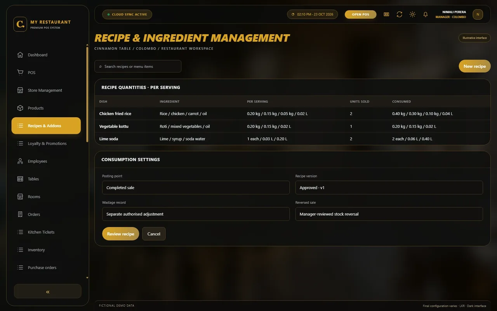Select the Products box icon
Viewport: 497px width, 311px height.
(x=20, y=108)
